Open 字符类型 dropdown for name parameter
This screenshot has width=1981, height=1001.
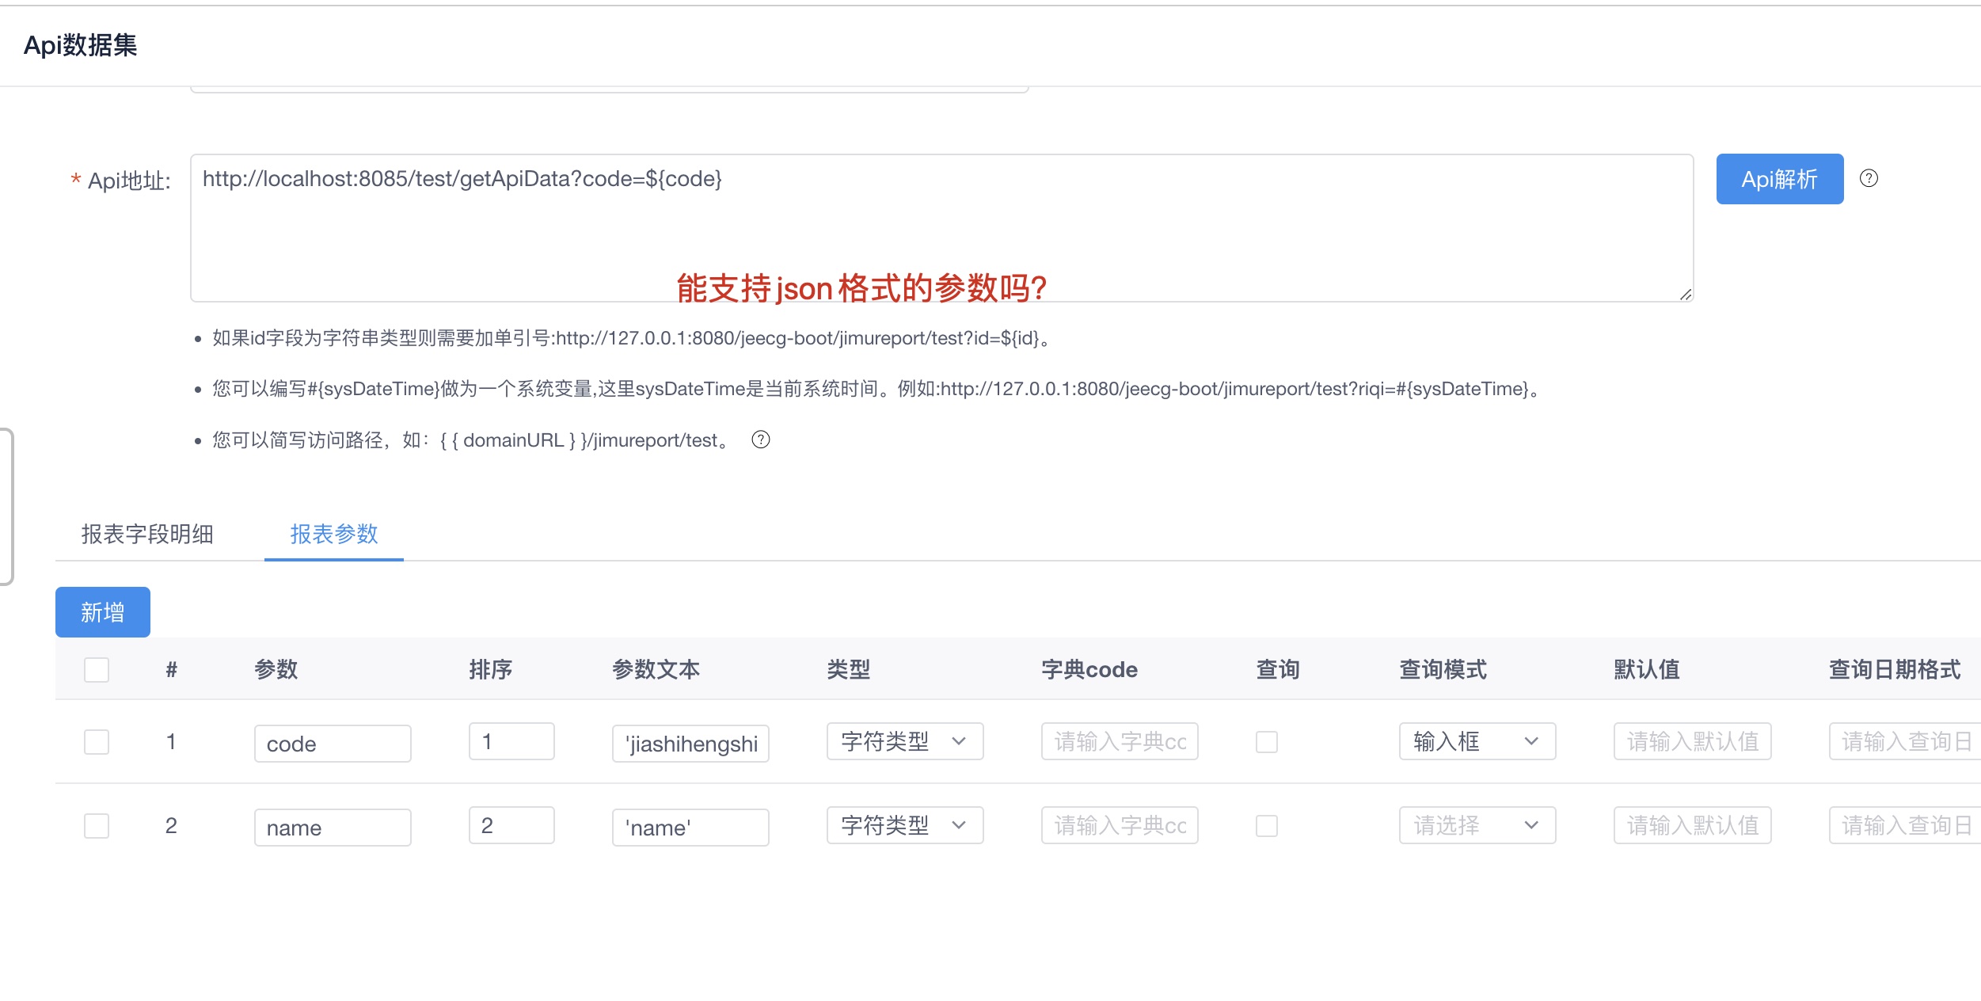coord(903,826)
